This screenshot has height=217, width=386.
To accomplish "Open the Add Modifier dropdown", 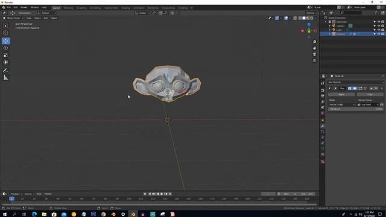I will coord(356,82).
